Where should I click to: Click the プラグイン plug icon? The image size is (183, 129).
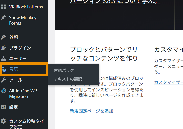4,48
